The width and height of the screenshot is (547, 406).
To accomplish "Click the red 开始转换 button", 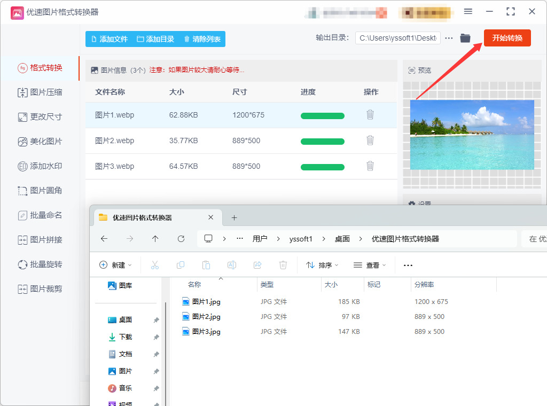I will coord(507,38).
